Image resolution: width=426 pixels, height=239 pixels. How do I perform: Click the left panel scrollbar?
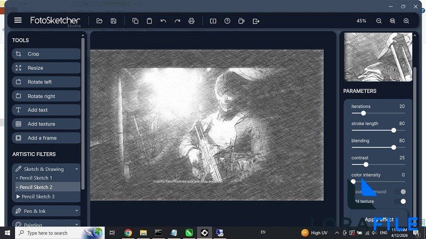tap(83, 114)
